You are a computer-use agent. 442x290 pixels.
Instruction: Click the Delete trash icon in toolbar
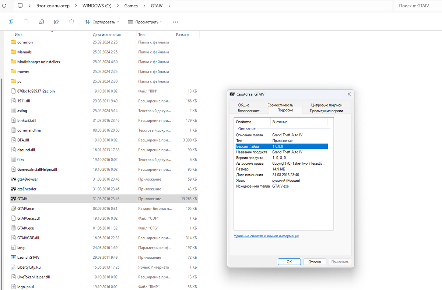71,22
